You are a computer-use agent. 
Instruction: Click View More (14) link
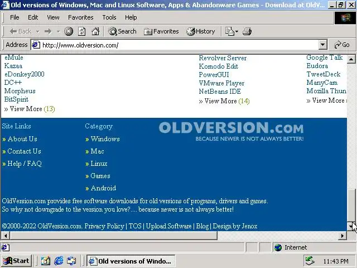coord(224,101)
